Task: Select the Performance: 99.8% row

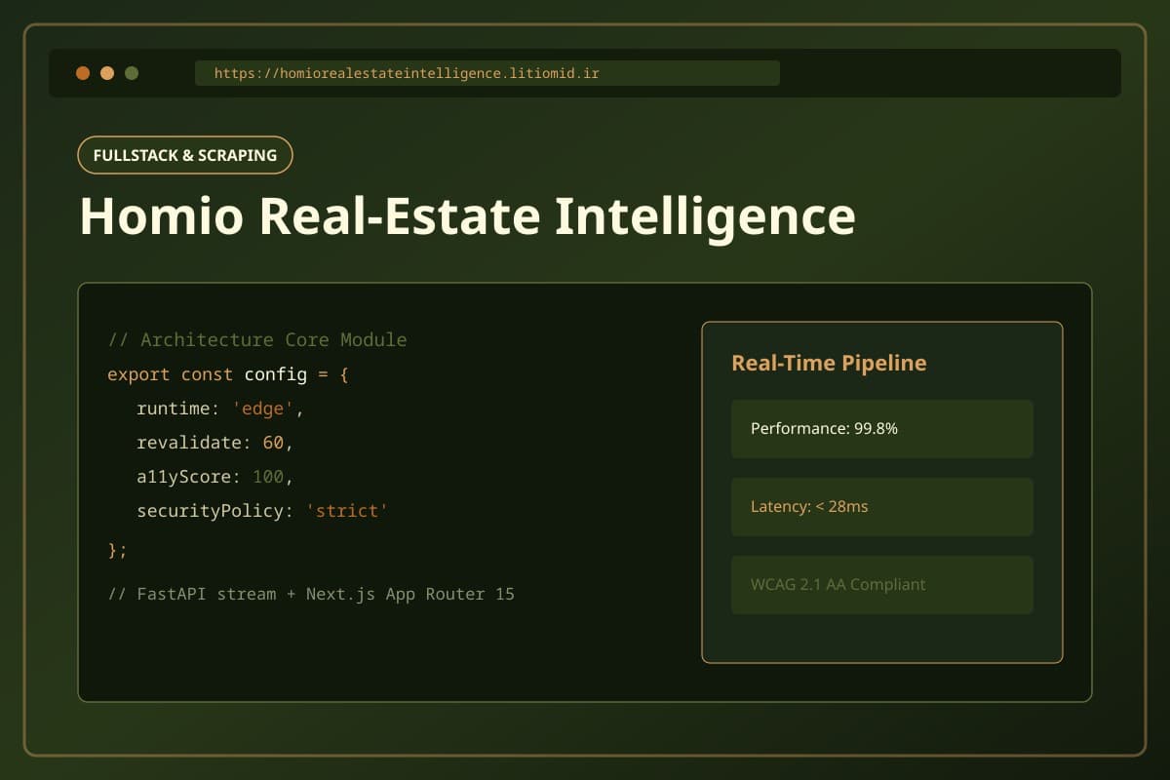Action: coord(882,429)
